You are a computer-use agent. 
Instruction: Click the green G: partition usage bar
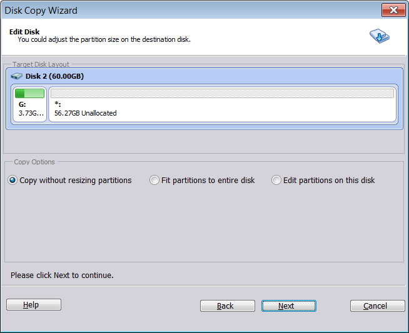tap(29, 93)
